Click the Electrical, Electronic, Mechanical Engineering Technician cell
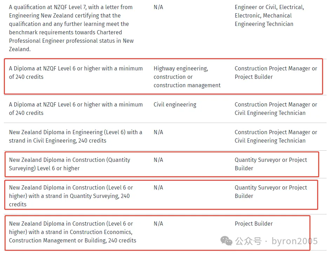Screen dimensions: 328x254 (x=269, y=15)
